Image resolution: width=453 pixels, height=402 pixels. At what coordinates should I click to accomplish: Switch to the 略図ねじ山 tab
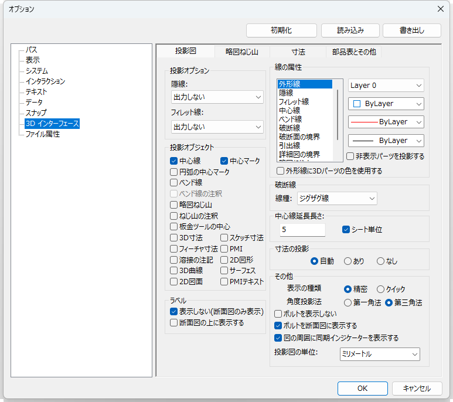point(241,52)
